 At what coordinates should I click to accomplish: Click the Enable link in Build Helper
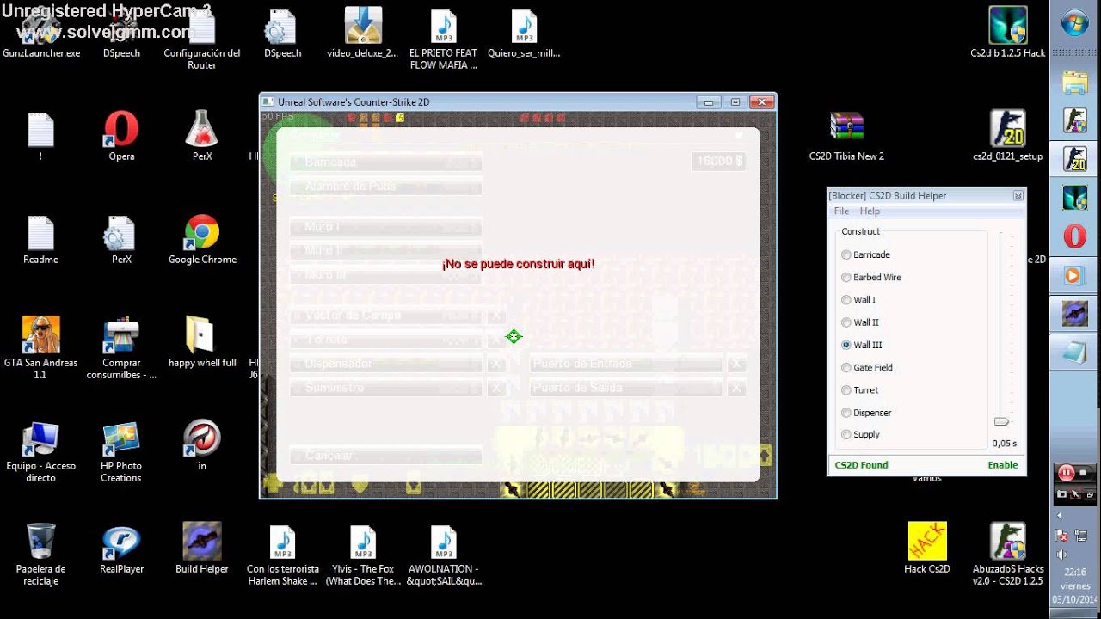pos(1002,465)
